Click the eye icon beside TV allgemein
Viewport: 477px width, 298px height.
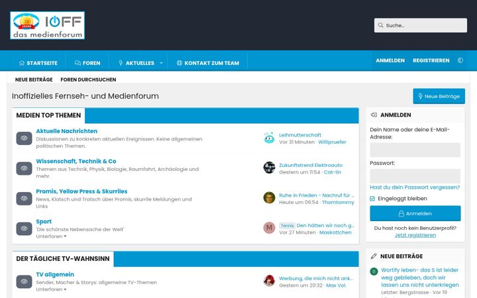click(x=24, y=281)
